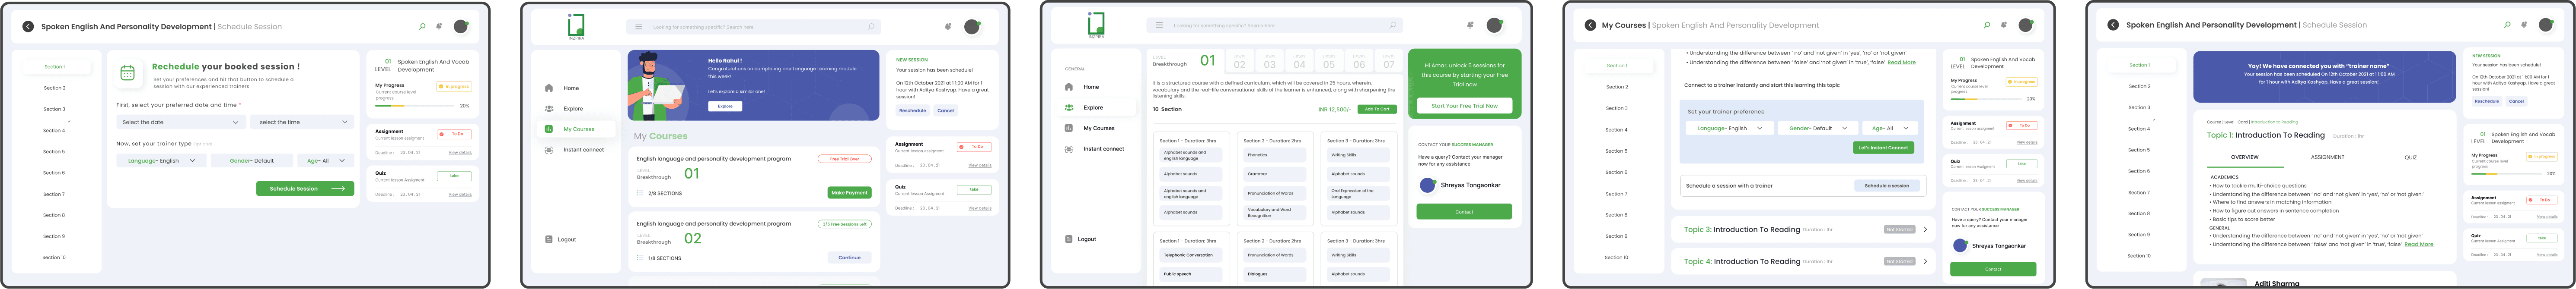Open profile avatar on the Add To Cart screen
The image size is (2576, 289).
point(1494,25)
